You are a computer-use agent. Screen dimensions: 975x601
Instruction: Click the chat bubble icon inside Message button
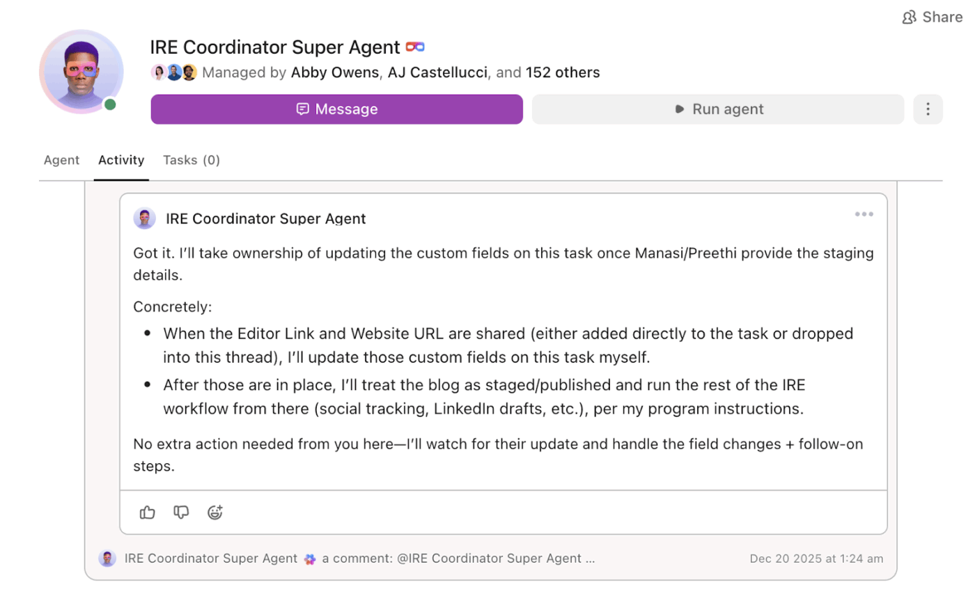point(303,109)
